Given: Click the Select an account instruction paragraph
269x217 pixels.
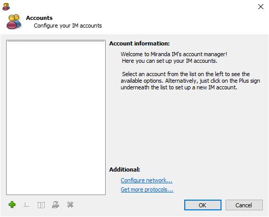Looking at the screenshot, I should (190, 81).
